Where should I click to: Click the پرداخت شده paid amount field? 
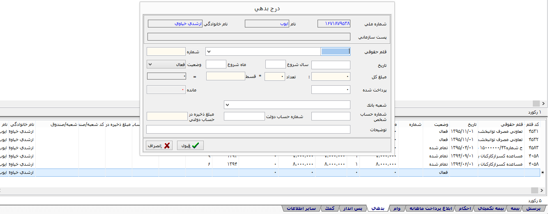coord(331,89)
